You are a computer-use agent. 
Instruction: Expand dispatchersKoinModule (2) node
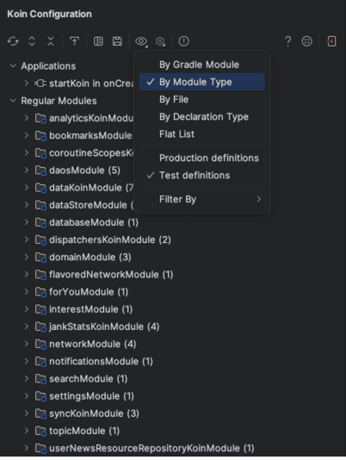pos(27,239)
